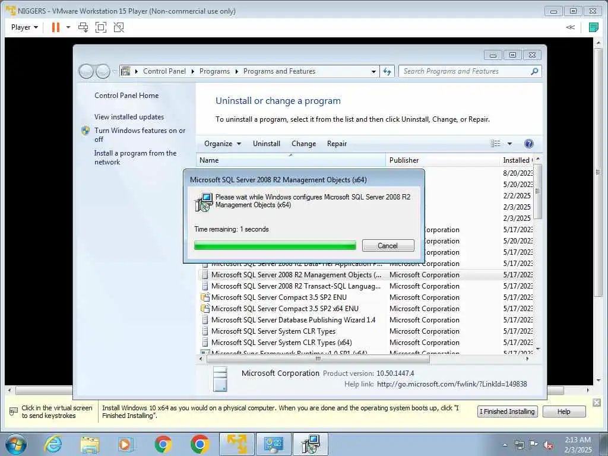Select Microsoft SQL Server Compact 3.5 SP2 x64 ENU
The width and height of the screenshot is (608, 456).
pos(366,308)
